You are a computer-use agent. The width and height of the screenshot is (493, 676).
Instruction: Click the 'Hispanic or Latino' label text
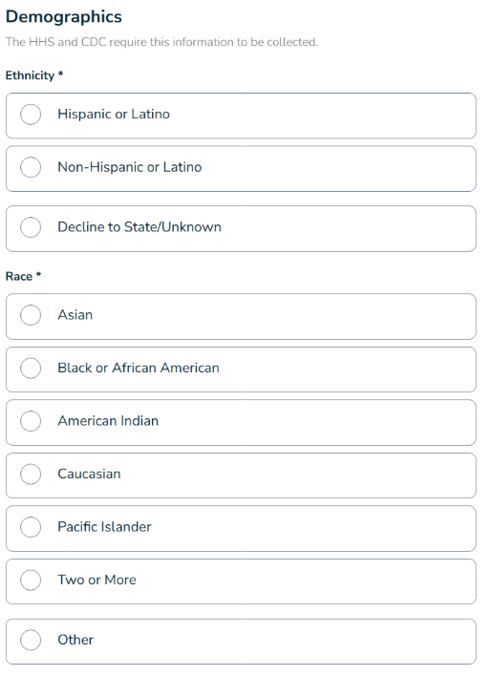point(114,115)
